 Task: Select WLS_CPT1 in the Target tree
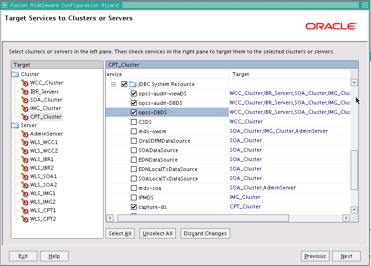coord(43,210)
